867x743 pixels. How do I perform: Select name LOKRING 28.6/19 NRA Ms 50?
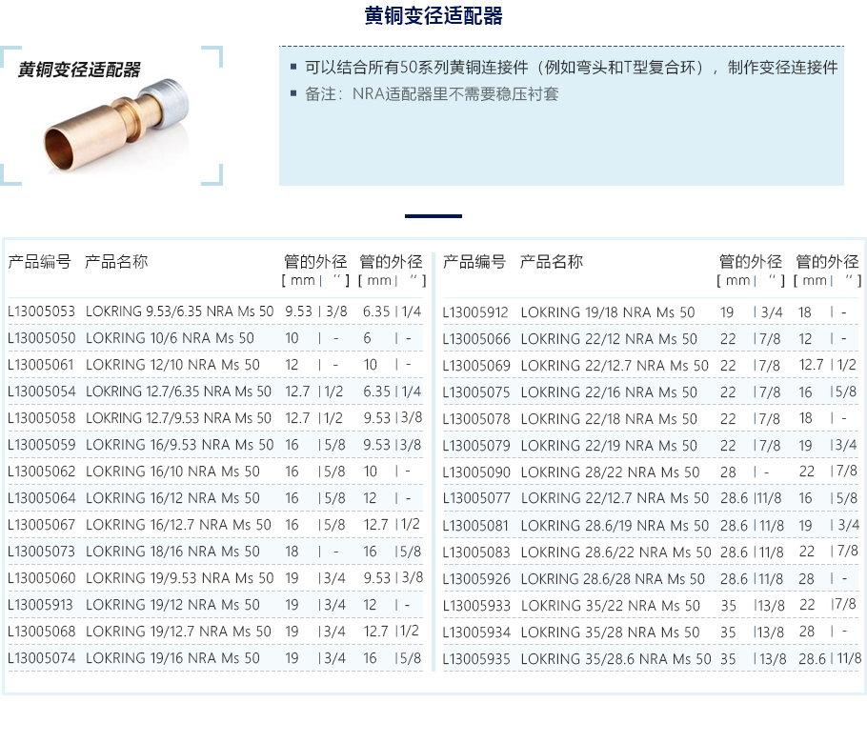[615, 525]
